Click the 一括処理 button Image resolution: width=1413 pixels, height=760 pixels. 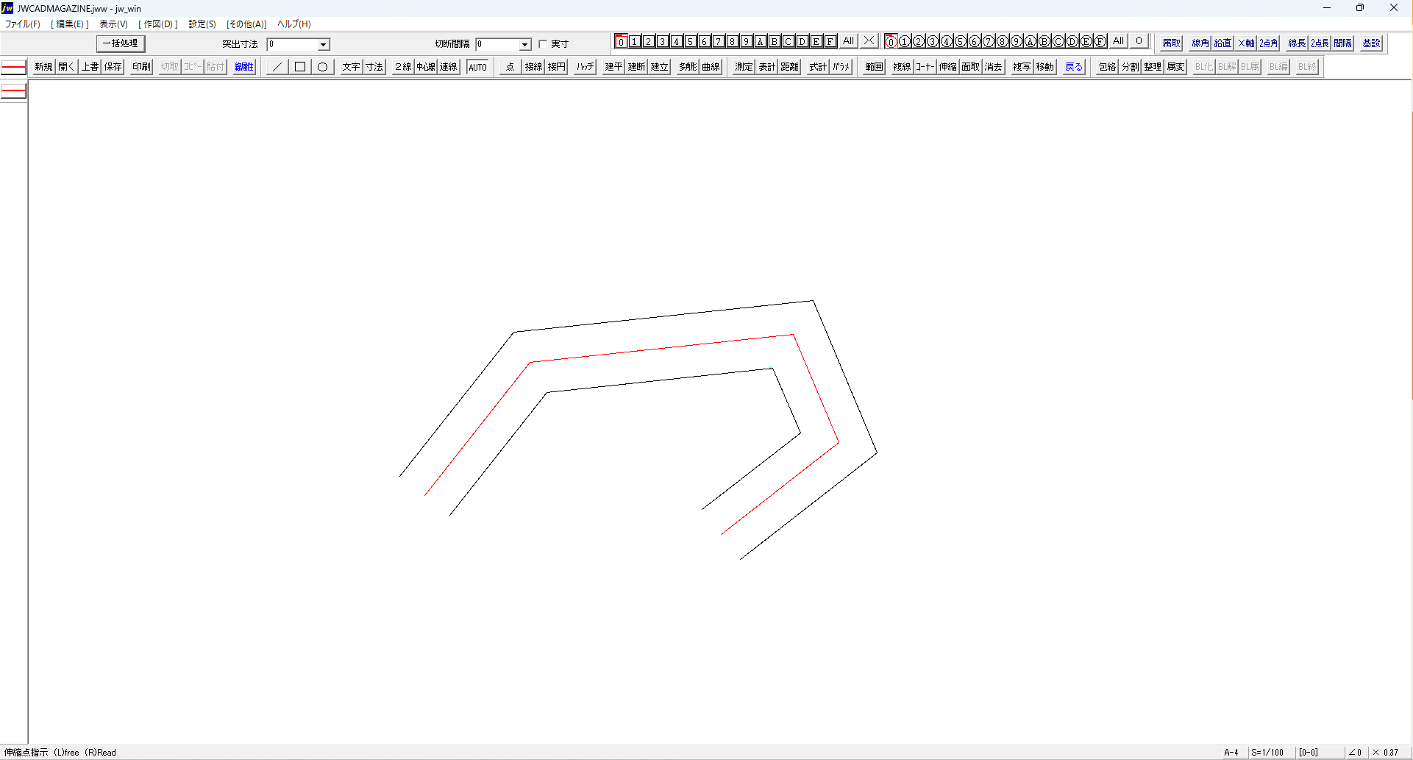[121, 43]
